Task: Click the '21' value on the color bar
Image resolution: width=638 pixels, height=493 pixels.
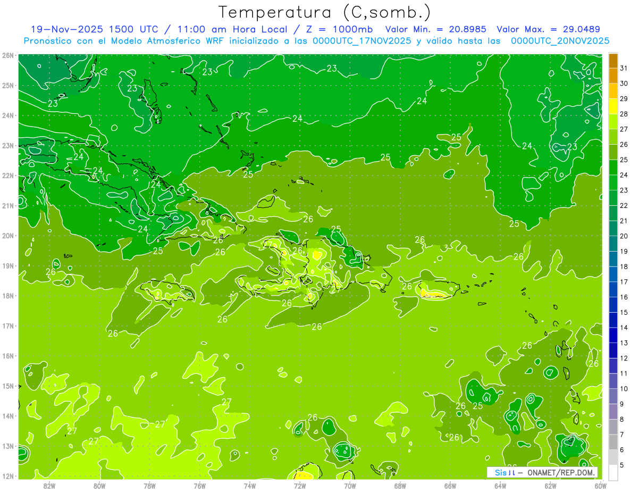Action: pos(624,221)
